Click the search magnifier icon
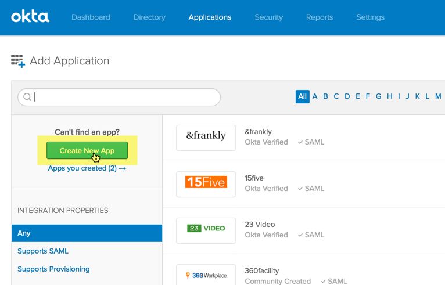 pos(27,97)
